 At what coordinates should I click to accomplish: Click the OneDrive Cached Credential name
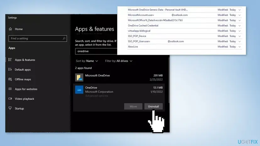[143, 25]
